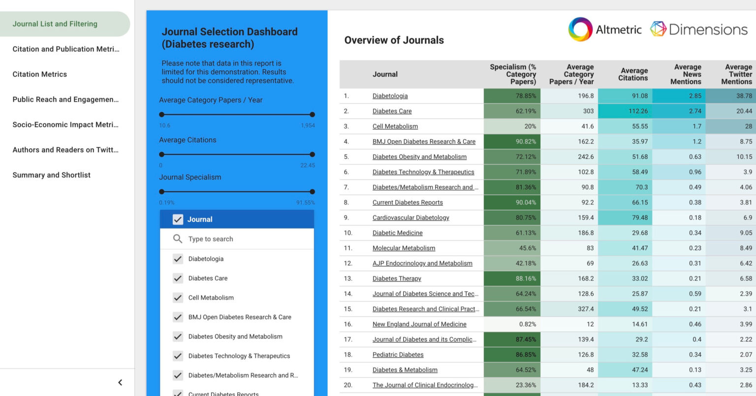Viewport: 756px width, 396px height.
Task: Toggle the Cell Metabolism checkbox
Action: [x=178, y=298]
